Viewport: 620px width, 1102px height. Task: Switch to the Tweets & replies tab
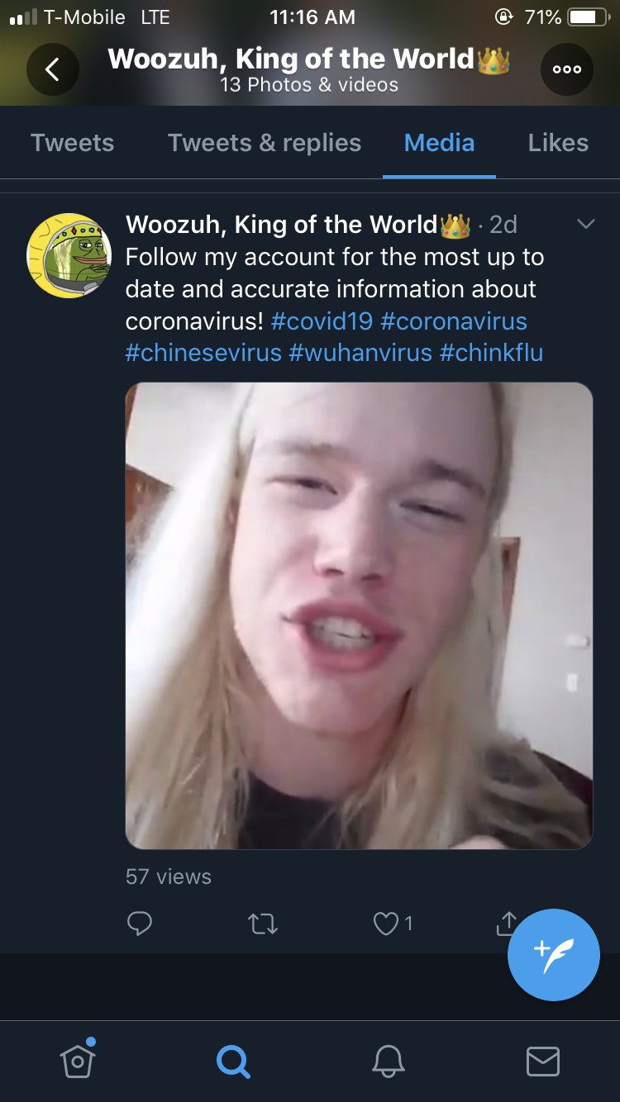(265, 143)
